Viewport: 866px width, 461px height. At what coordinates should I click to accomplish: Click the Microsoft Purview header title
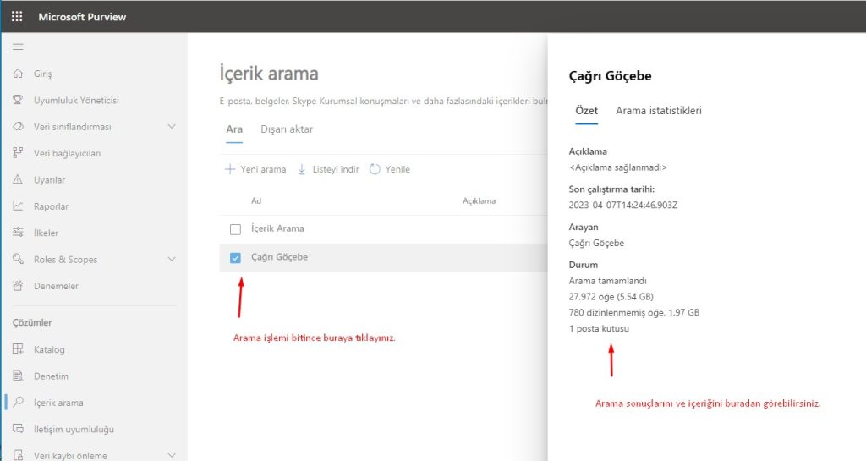tap(82, 17)
